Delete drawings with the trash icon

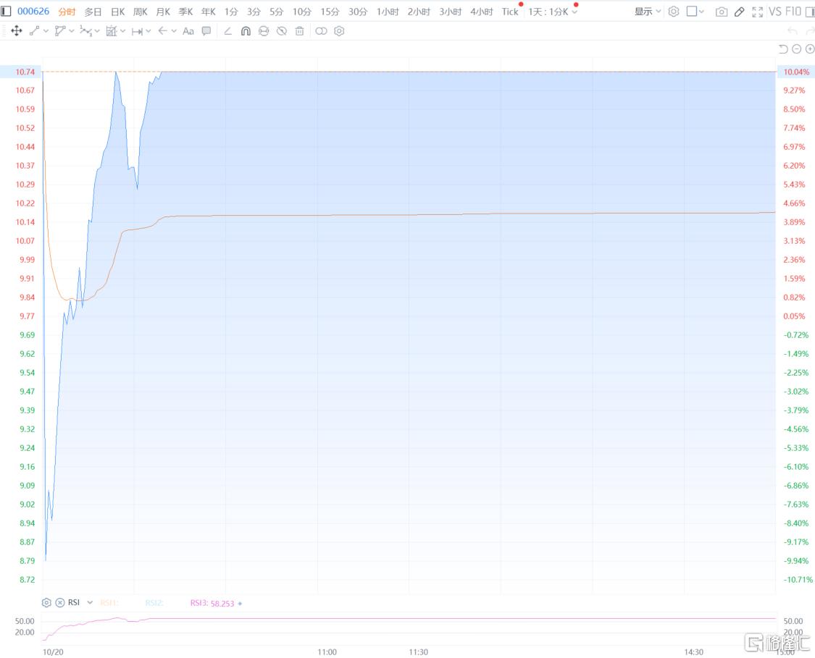click(299, 31)
